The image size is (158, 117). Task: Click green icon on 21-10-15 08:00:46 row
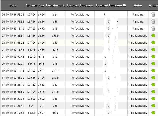(x=153, y=57)
